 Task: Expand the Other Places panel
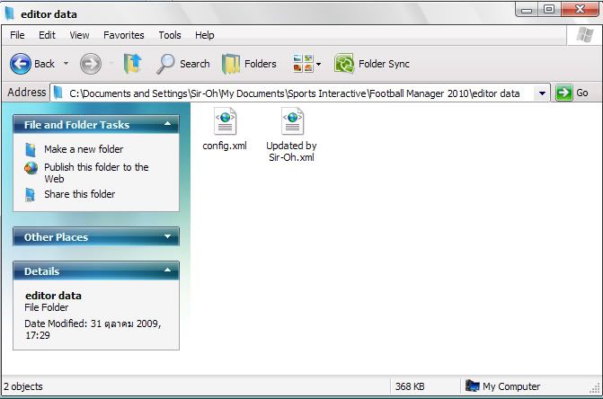click(x=167, y=236)
